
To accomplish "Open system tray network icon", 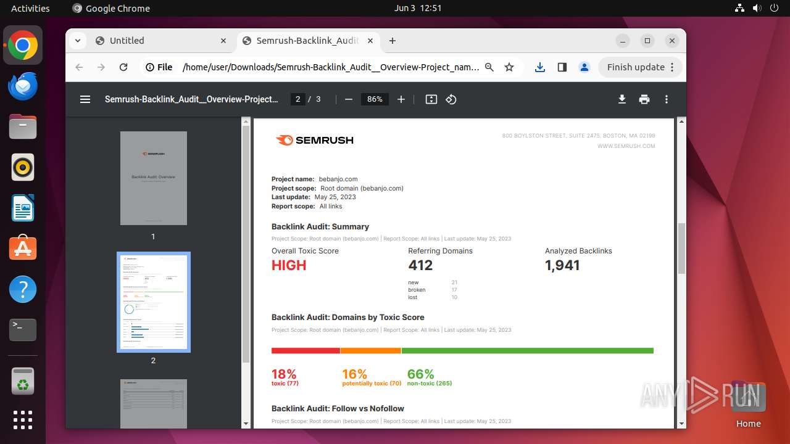I will 740,8.
